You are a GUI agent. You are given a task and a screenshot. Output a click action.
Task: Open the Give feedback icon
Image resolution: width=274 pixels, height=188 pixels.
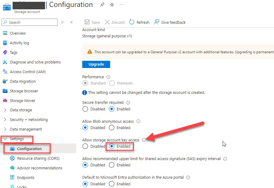157,22
